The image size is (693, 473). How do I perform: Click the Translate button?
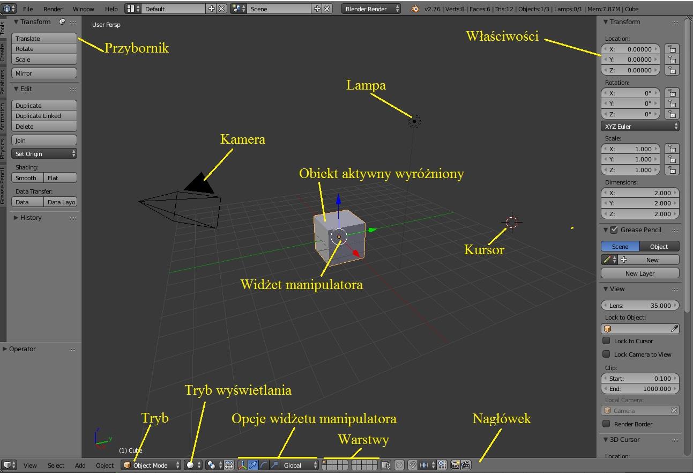tap(44, 39)
